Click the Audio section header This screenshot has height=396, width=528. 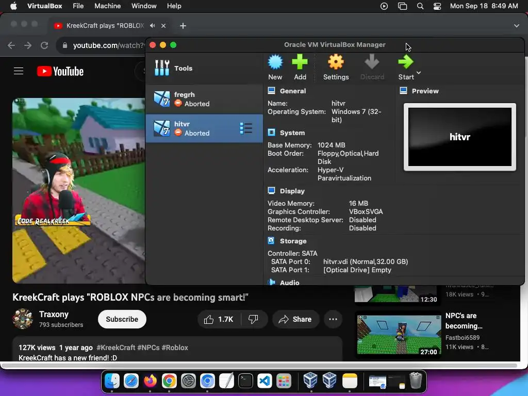[x=289, y=283]
